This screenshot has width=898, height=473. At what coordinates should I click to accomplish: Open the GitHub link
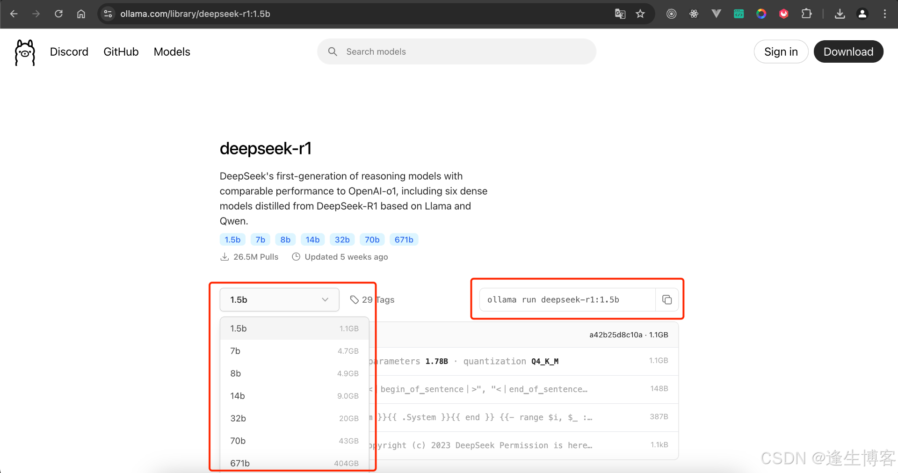[x=121, y=52]
